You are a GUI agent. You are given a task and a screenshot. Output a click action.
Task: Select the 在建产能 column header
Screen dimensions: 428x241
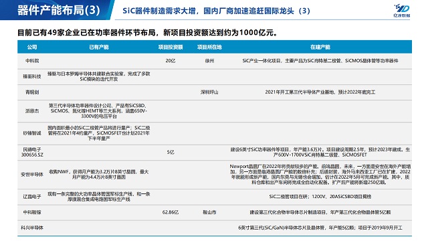[x=320, y=47]
